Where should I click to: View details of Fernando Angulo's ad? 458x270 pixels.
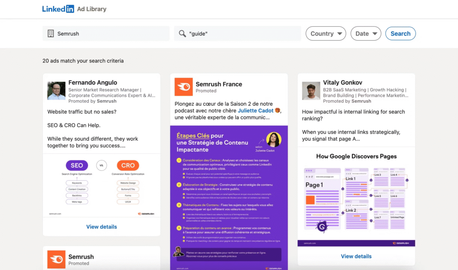(102, 227)
